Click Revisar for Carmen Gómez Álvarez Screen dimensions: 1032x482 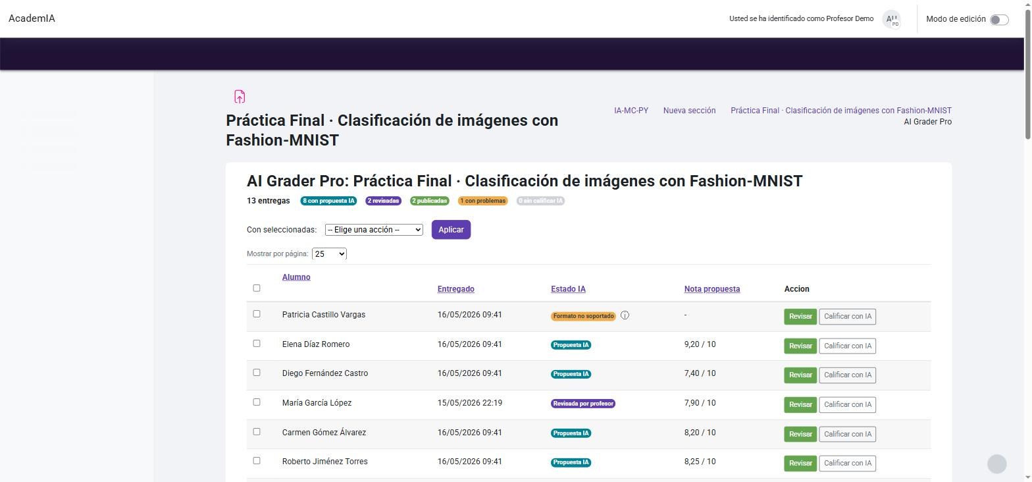tap(800, 435)
